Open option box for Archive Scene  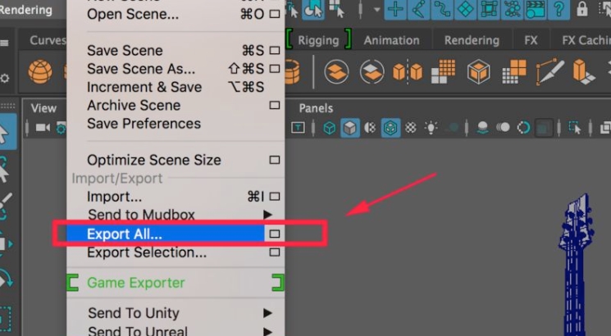(x=274, y=105)
